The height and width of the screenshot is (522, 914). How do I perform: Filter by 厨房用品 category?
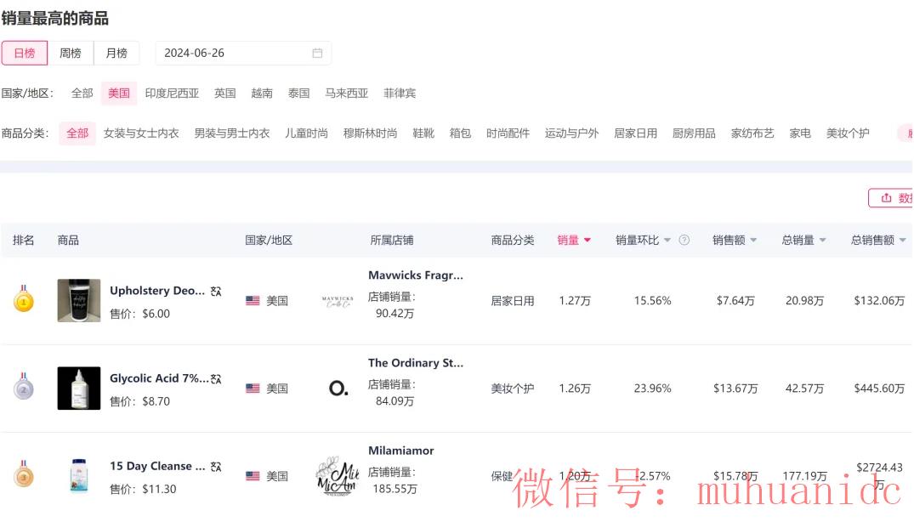695,133
